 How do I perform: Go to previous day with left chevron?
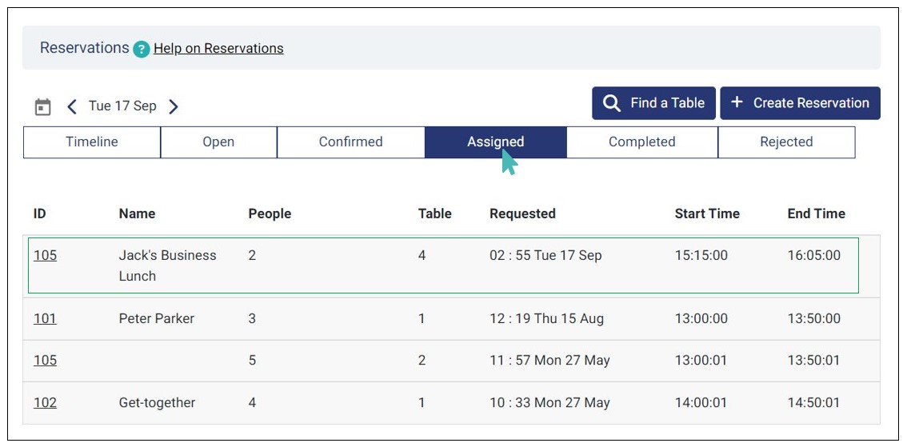click(72, 106)
